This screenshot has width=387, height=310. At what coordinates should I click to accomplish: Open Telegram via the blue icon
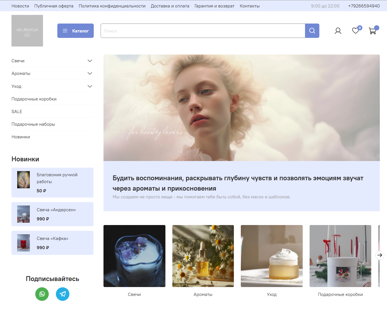[x=62, y=294]
